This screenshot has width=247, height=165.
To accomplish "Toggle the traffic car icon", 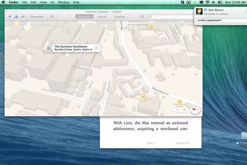I will pyautogui.click(x=23, y=17).
